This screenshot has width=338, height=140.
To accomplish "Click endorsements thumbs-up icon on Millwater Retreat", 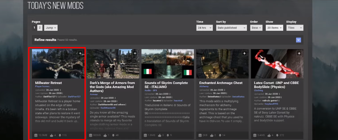I will [x=51, y=135].
